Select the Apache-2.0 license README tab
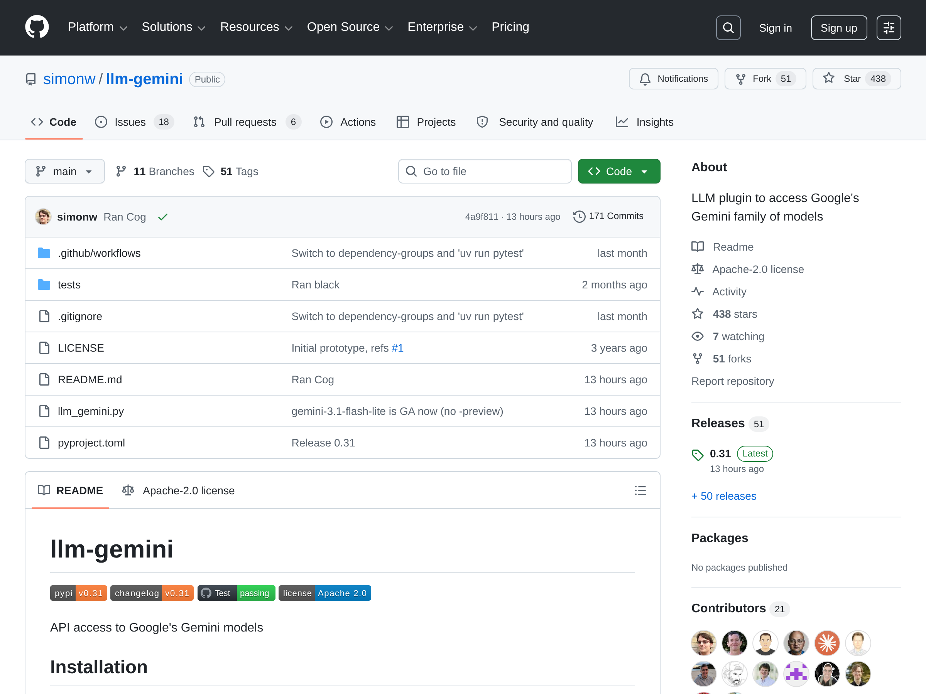926x694 pixels. coord(178,490)
